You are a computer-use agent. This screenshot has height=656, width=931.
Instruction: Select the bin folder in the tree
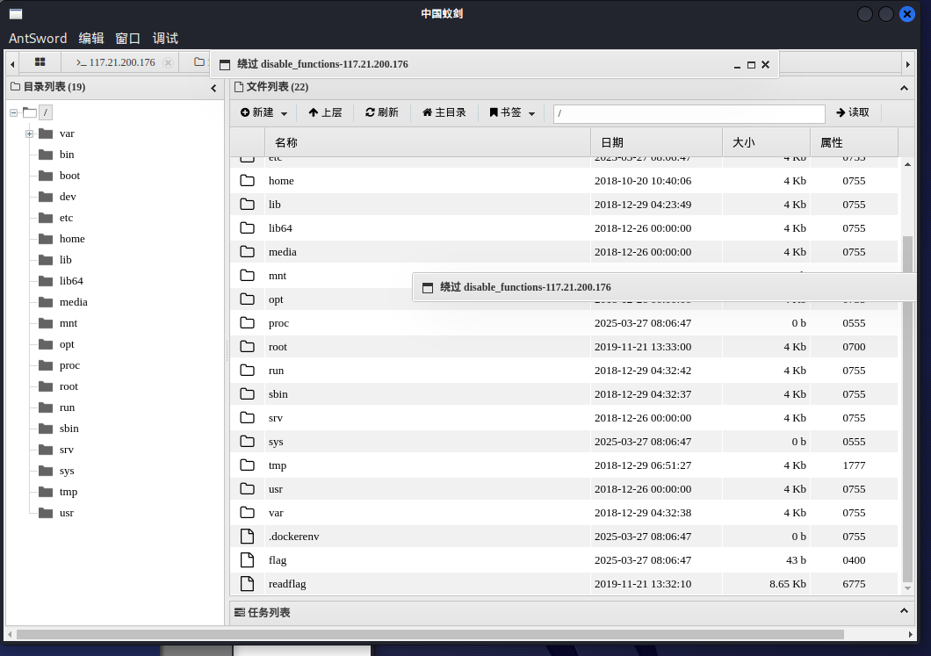(x=67, y=155)
